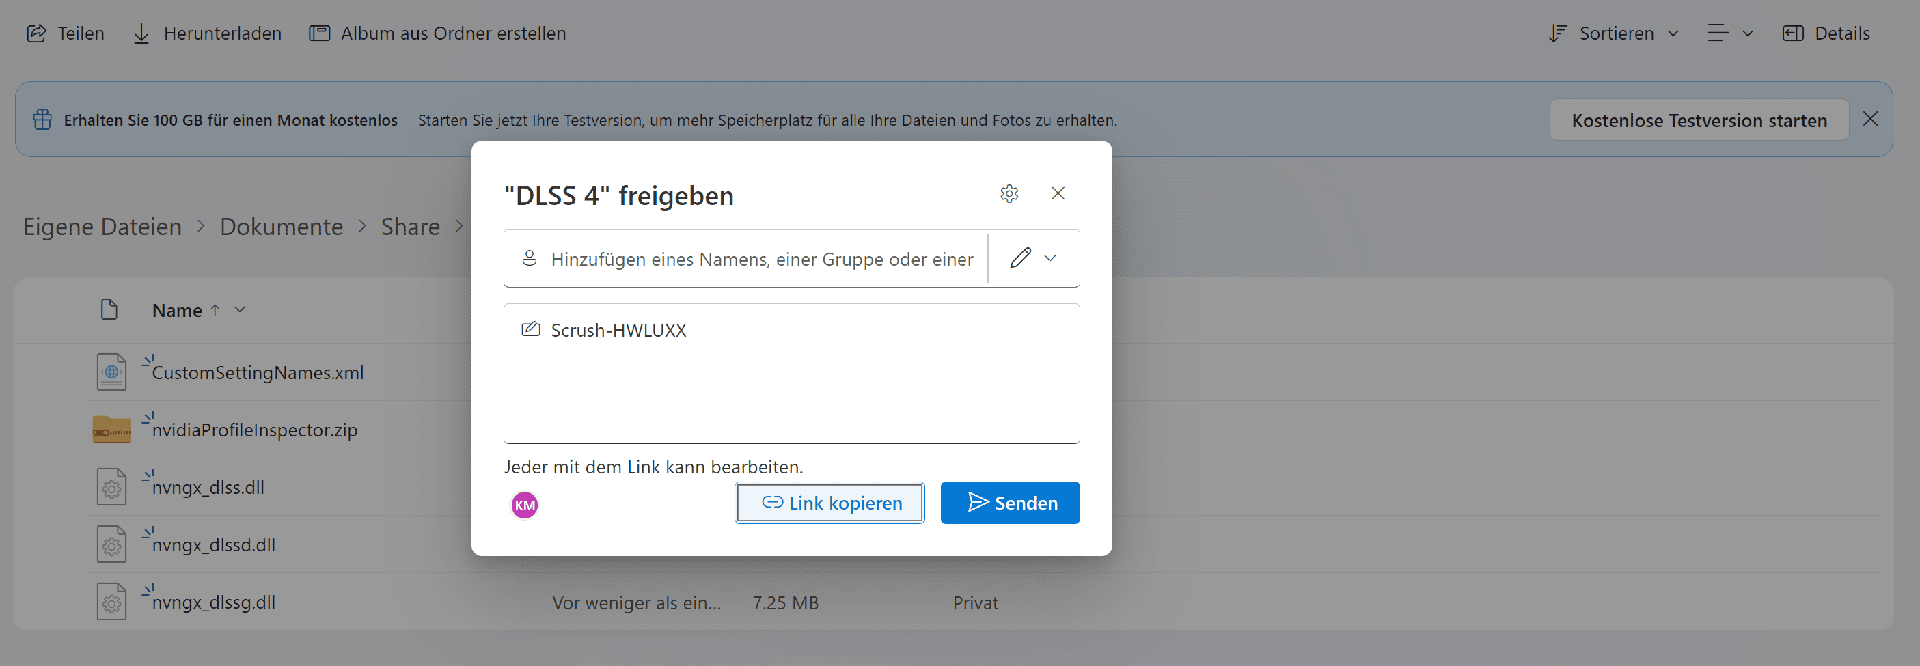Click the nvngx_dlss.dll file icon
Viewport: 1920px width, 666px height.
point(111,487)
